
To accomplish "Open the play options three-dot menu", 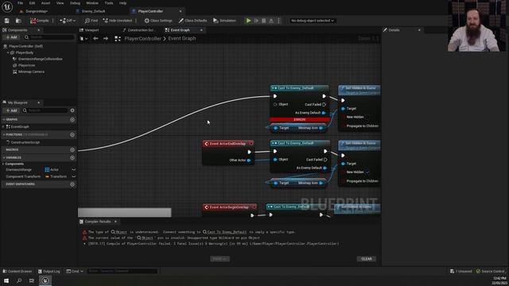I will click(x=278, y=21).
